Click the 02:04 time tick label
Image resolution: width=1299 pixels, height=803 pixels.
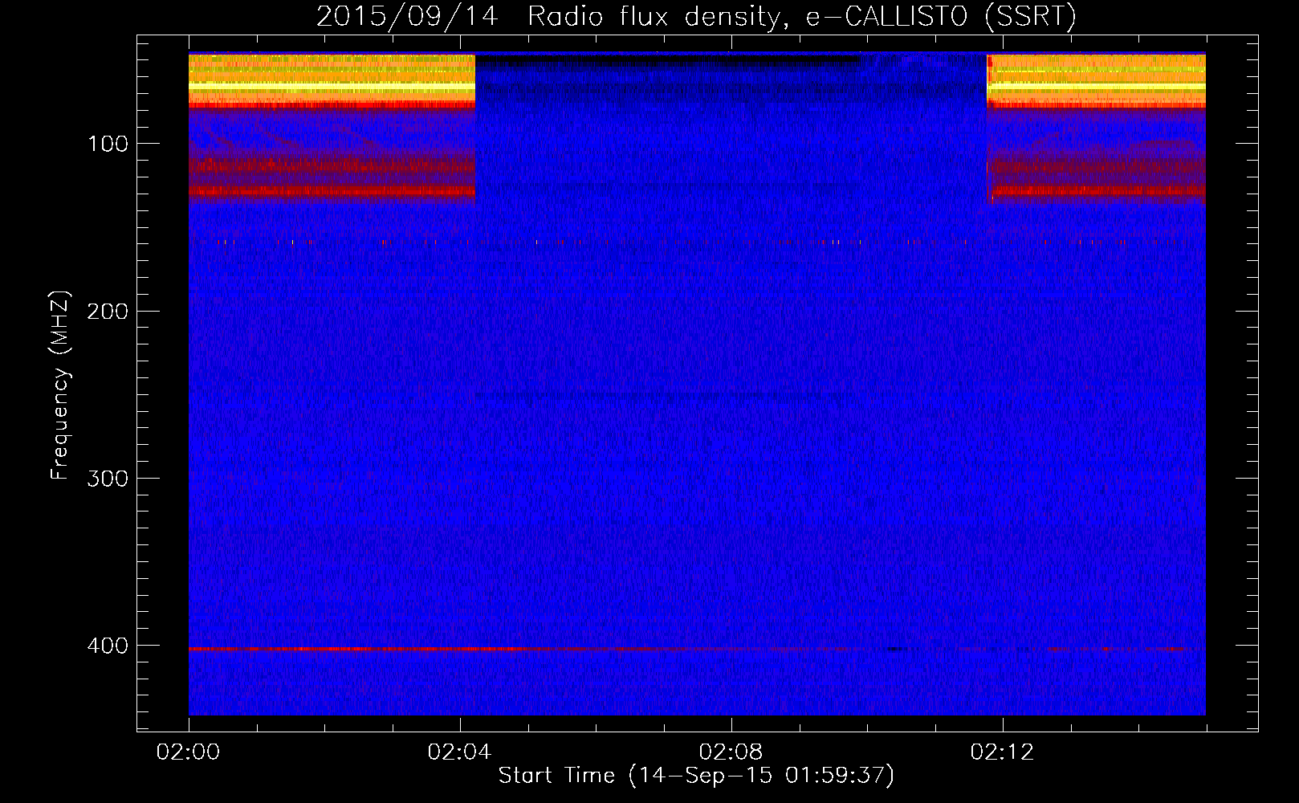pos(460,752)
